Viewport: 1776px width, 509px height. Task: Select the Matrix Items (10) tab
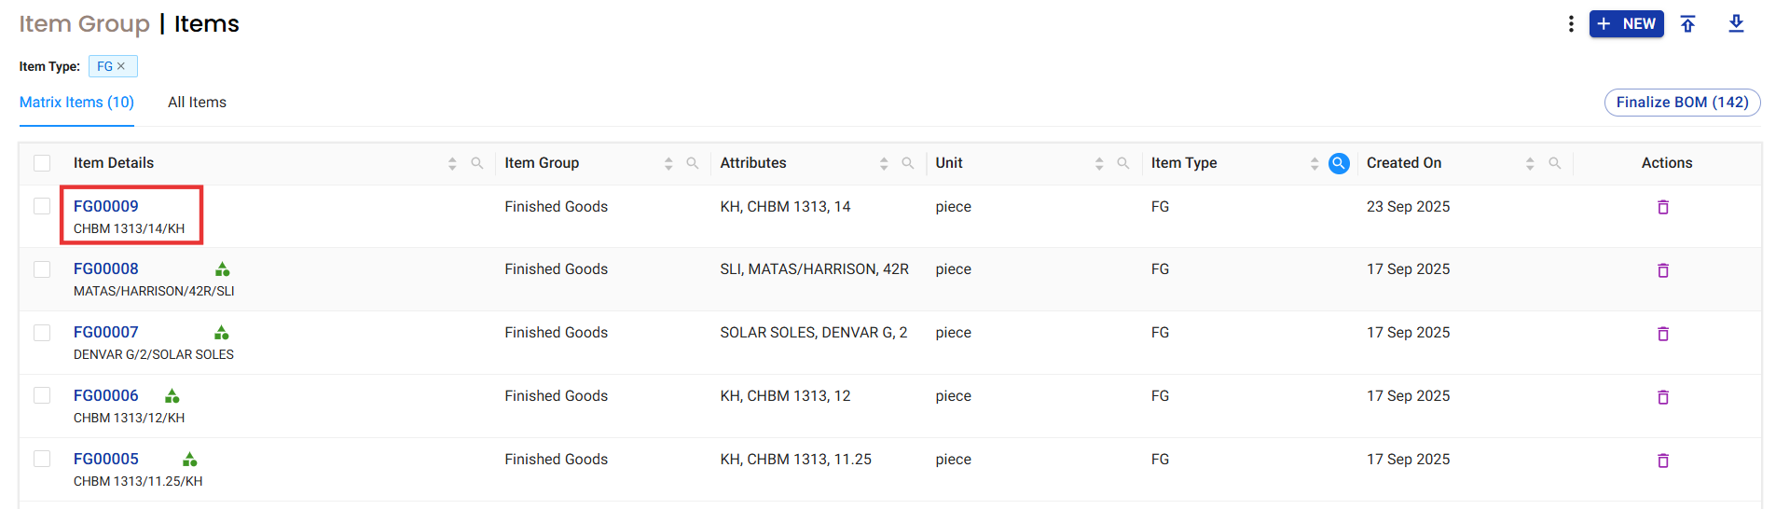[76, 103]
